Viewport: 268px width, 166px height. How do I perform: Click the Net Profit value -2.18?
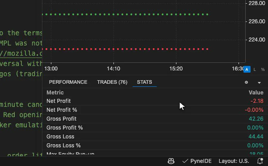(x=257, y=101)
